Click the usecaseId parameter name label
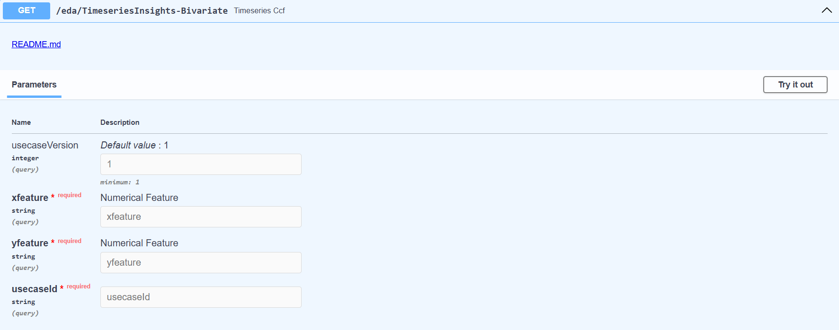 (x=35, y=289)
